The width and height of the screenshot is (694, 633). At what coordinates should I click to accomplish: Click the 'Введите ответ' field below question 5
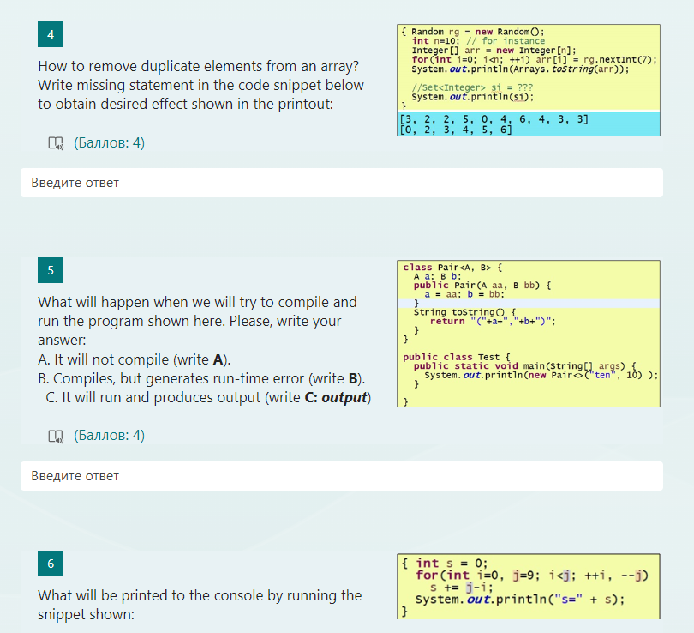343,476
